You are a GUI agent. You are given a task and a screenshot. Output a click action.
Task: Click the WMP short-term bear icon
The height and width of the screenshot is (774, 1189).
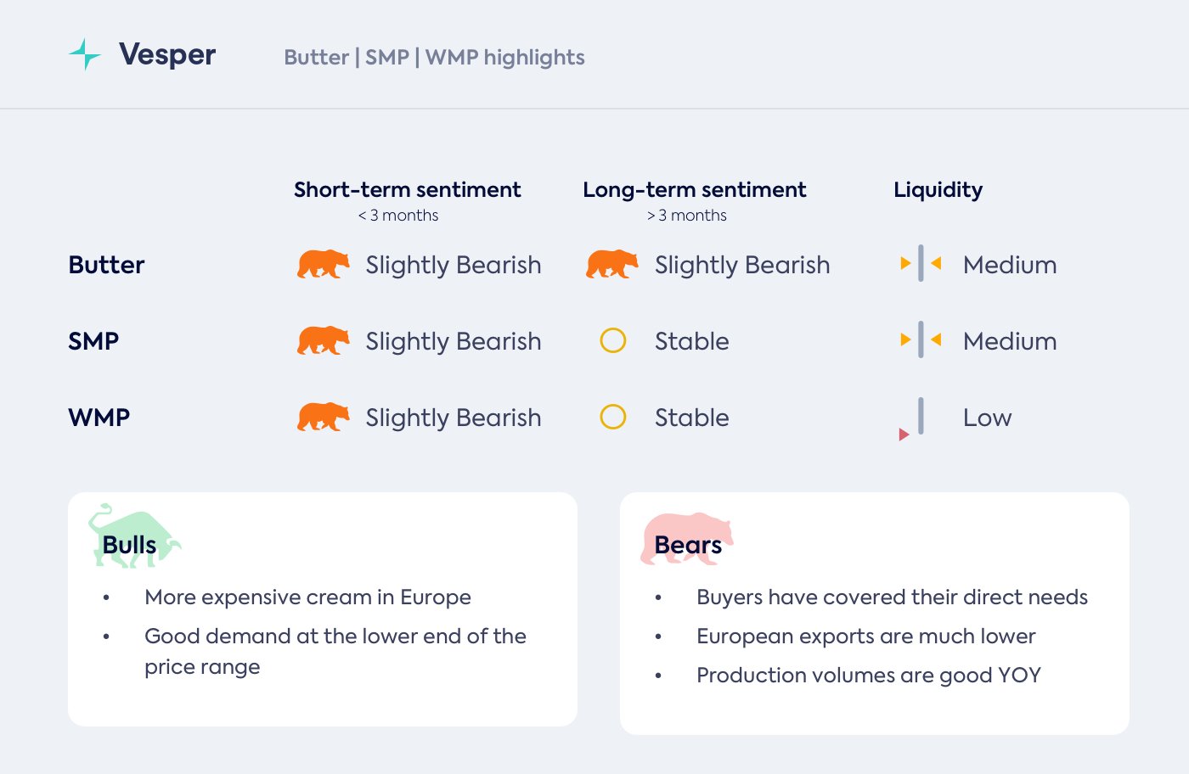[323, 418]
